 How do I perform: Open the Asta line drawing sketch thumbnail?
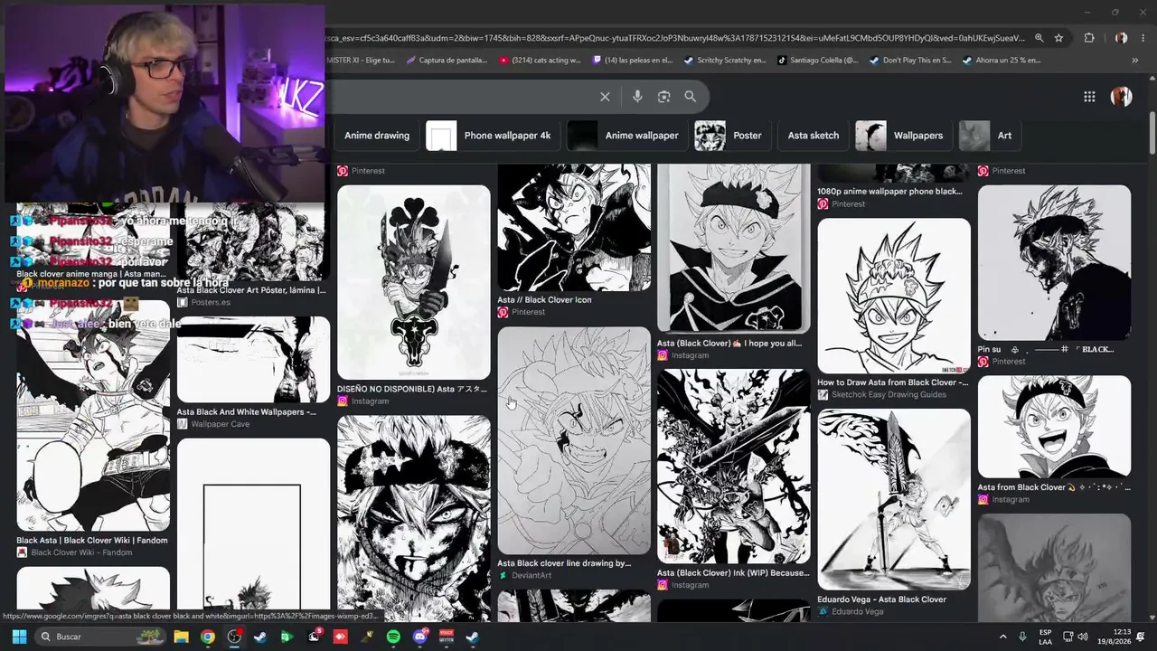point(574,440)
